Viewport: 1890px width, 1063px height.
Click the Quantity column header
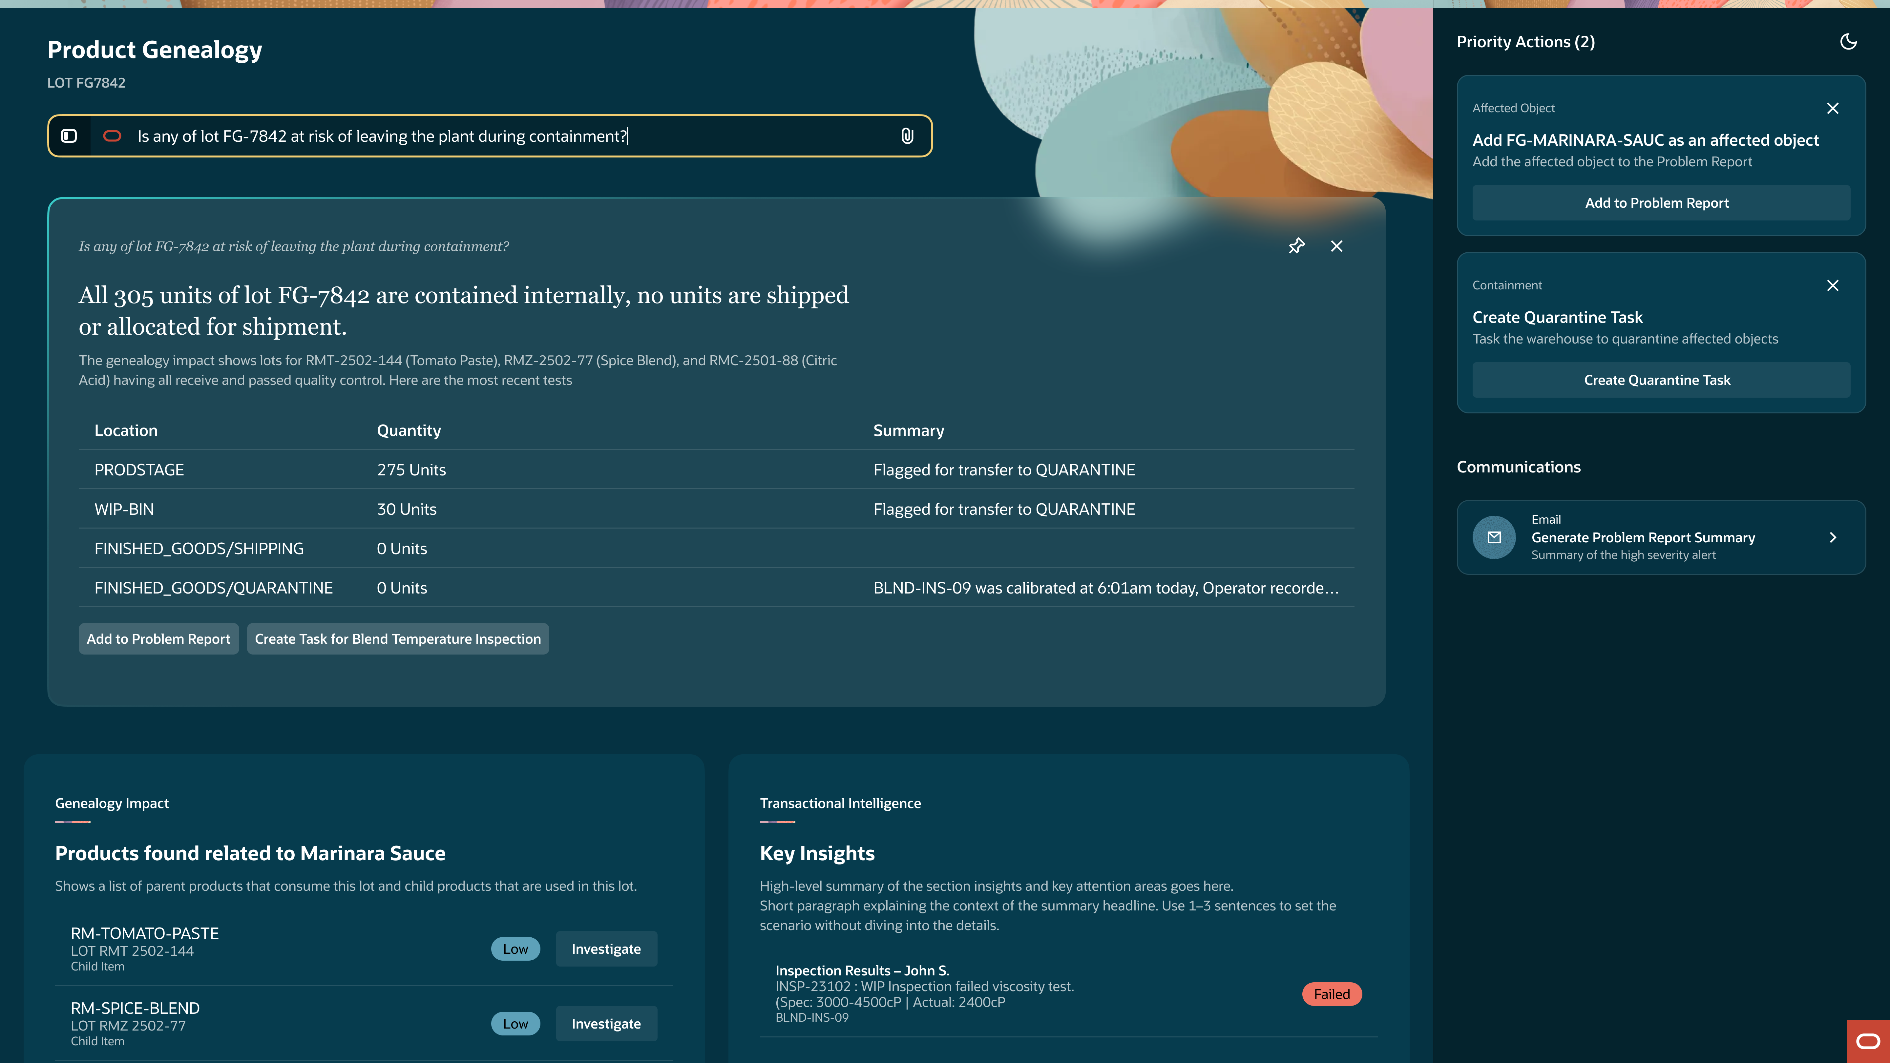click(409, 431)
